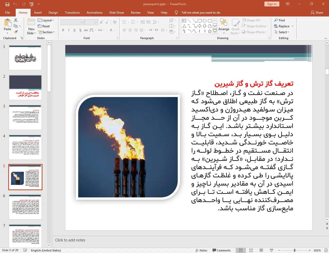Select the star shape in gallery

[210, 31]
